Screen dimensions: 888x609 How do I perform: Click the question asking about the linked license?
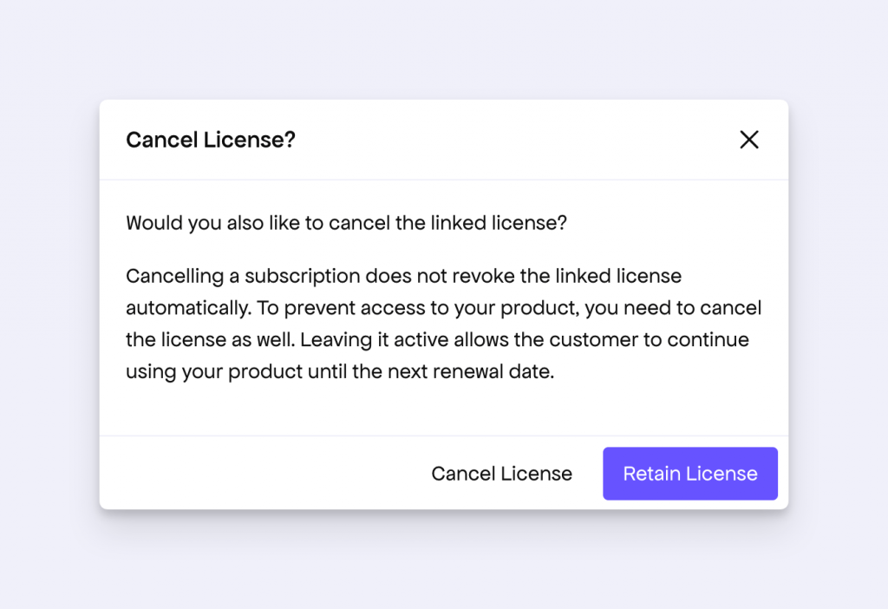coord(347,223)
